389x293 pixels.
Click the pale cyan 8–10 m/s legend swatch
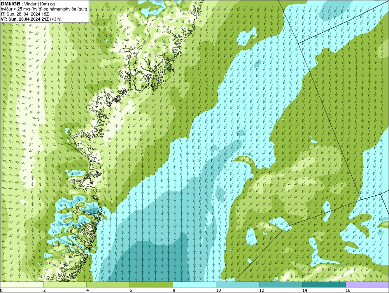click(x=194, y=284)
